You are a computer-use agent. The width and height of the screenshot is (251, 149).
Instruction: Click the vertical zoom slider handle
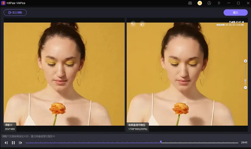pyautogui.click(x=245, y=81)
